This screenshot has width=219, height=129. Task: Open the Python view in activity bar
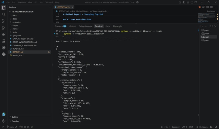[x=4, y=54]
